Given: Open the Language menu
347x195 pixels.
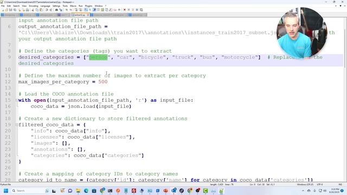Looking at the screenshot, I should 46,6.
